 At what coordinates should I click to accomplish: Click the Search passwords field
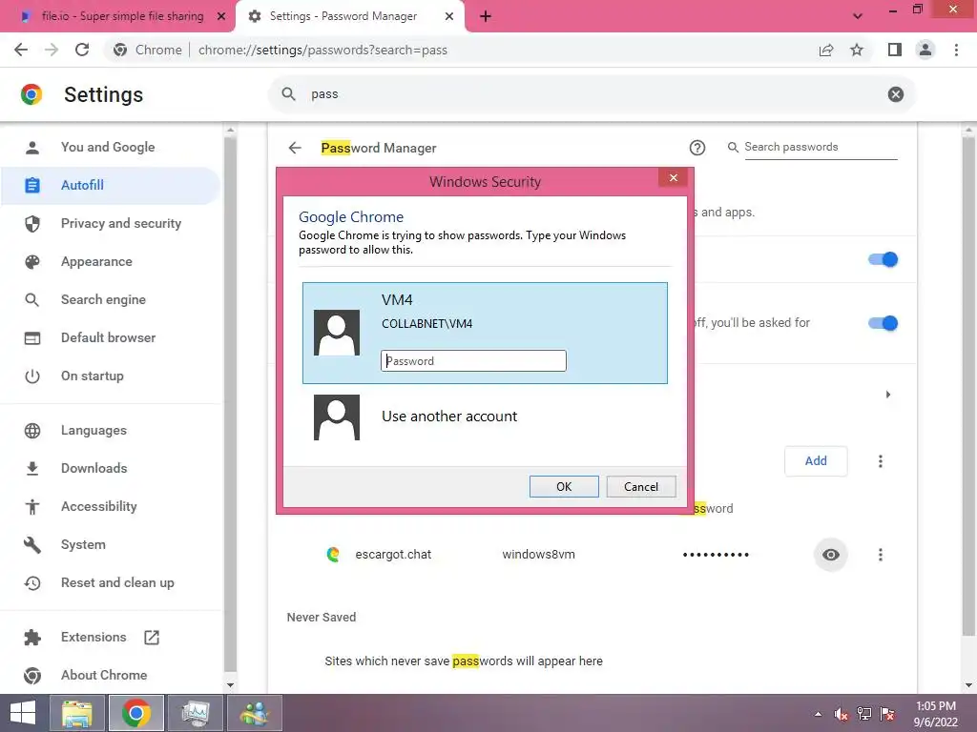[820, 147]
